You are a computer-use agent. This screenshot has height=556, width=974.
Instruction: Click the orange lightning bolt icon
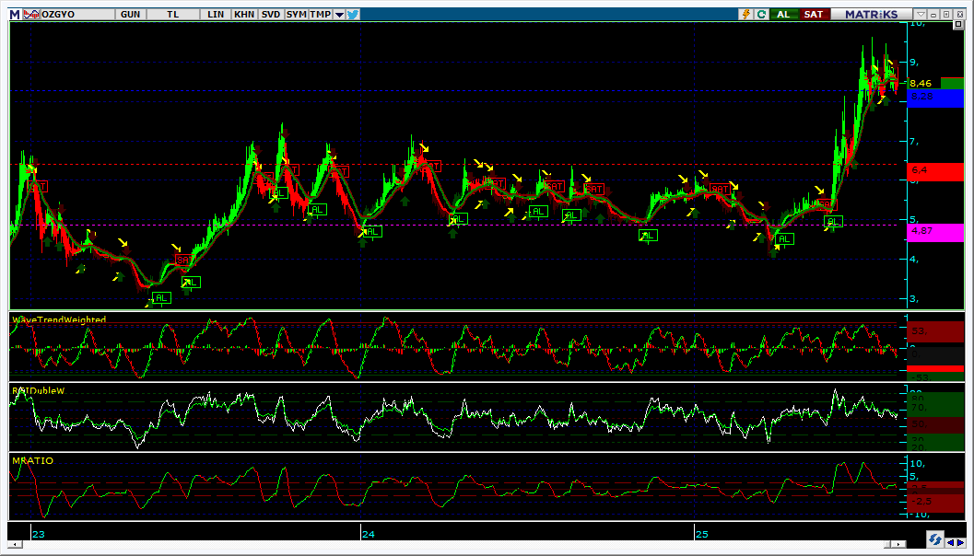pyautogui.click(x=747, y=14)
